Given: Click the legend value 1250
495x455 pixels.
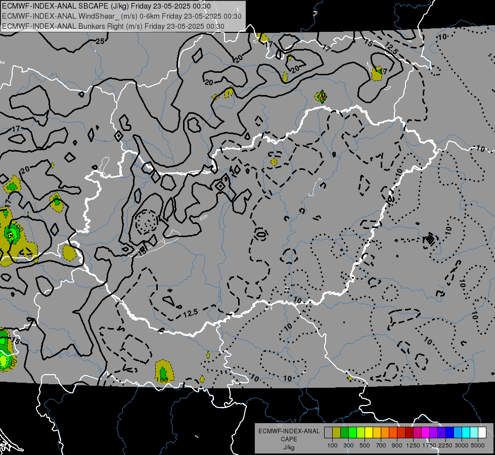Looking at the screenshot, I should pos(413,445).
